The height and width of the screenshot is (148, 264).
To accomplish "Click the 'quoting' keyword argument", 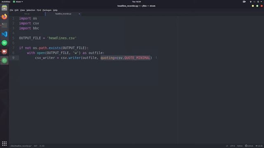I will (x=107, y=58).
